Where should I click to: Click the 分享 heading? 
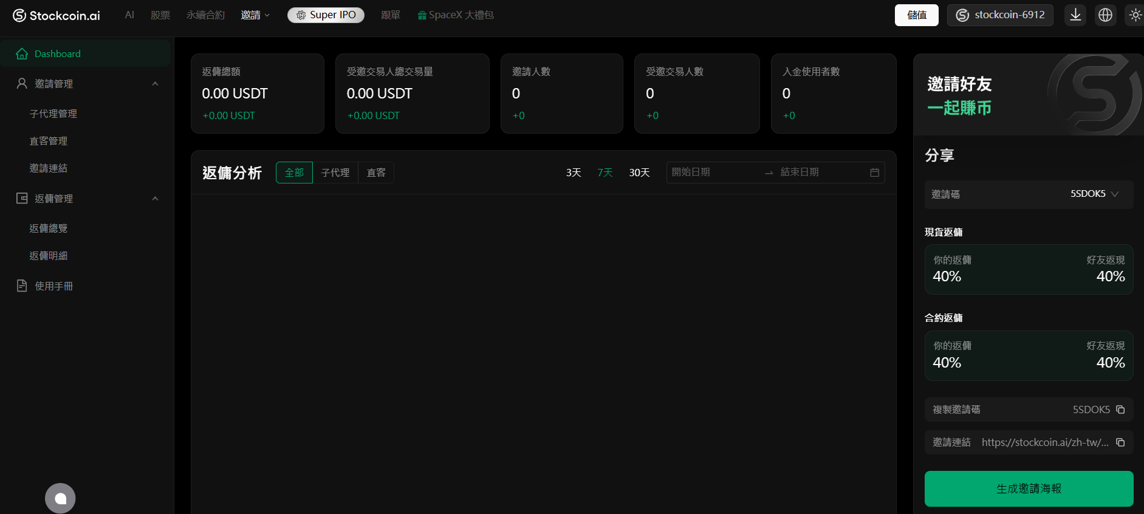(939, 156)
